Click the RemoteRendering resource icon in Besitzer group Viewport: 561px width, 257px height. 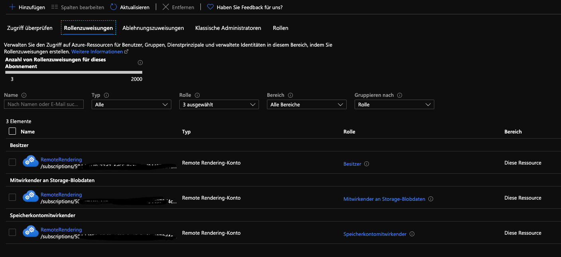pyautogui.click(x=30, y=161)
